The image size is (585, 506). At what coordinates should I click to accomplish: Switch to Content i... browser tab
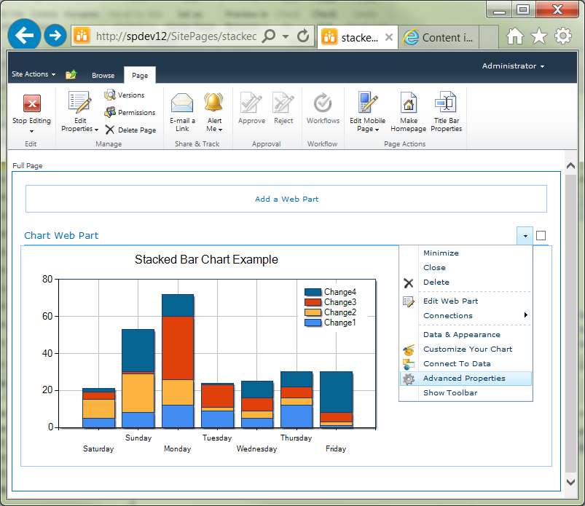(438, 38)
